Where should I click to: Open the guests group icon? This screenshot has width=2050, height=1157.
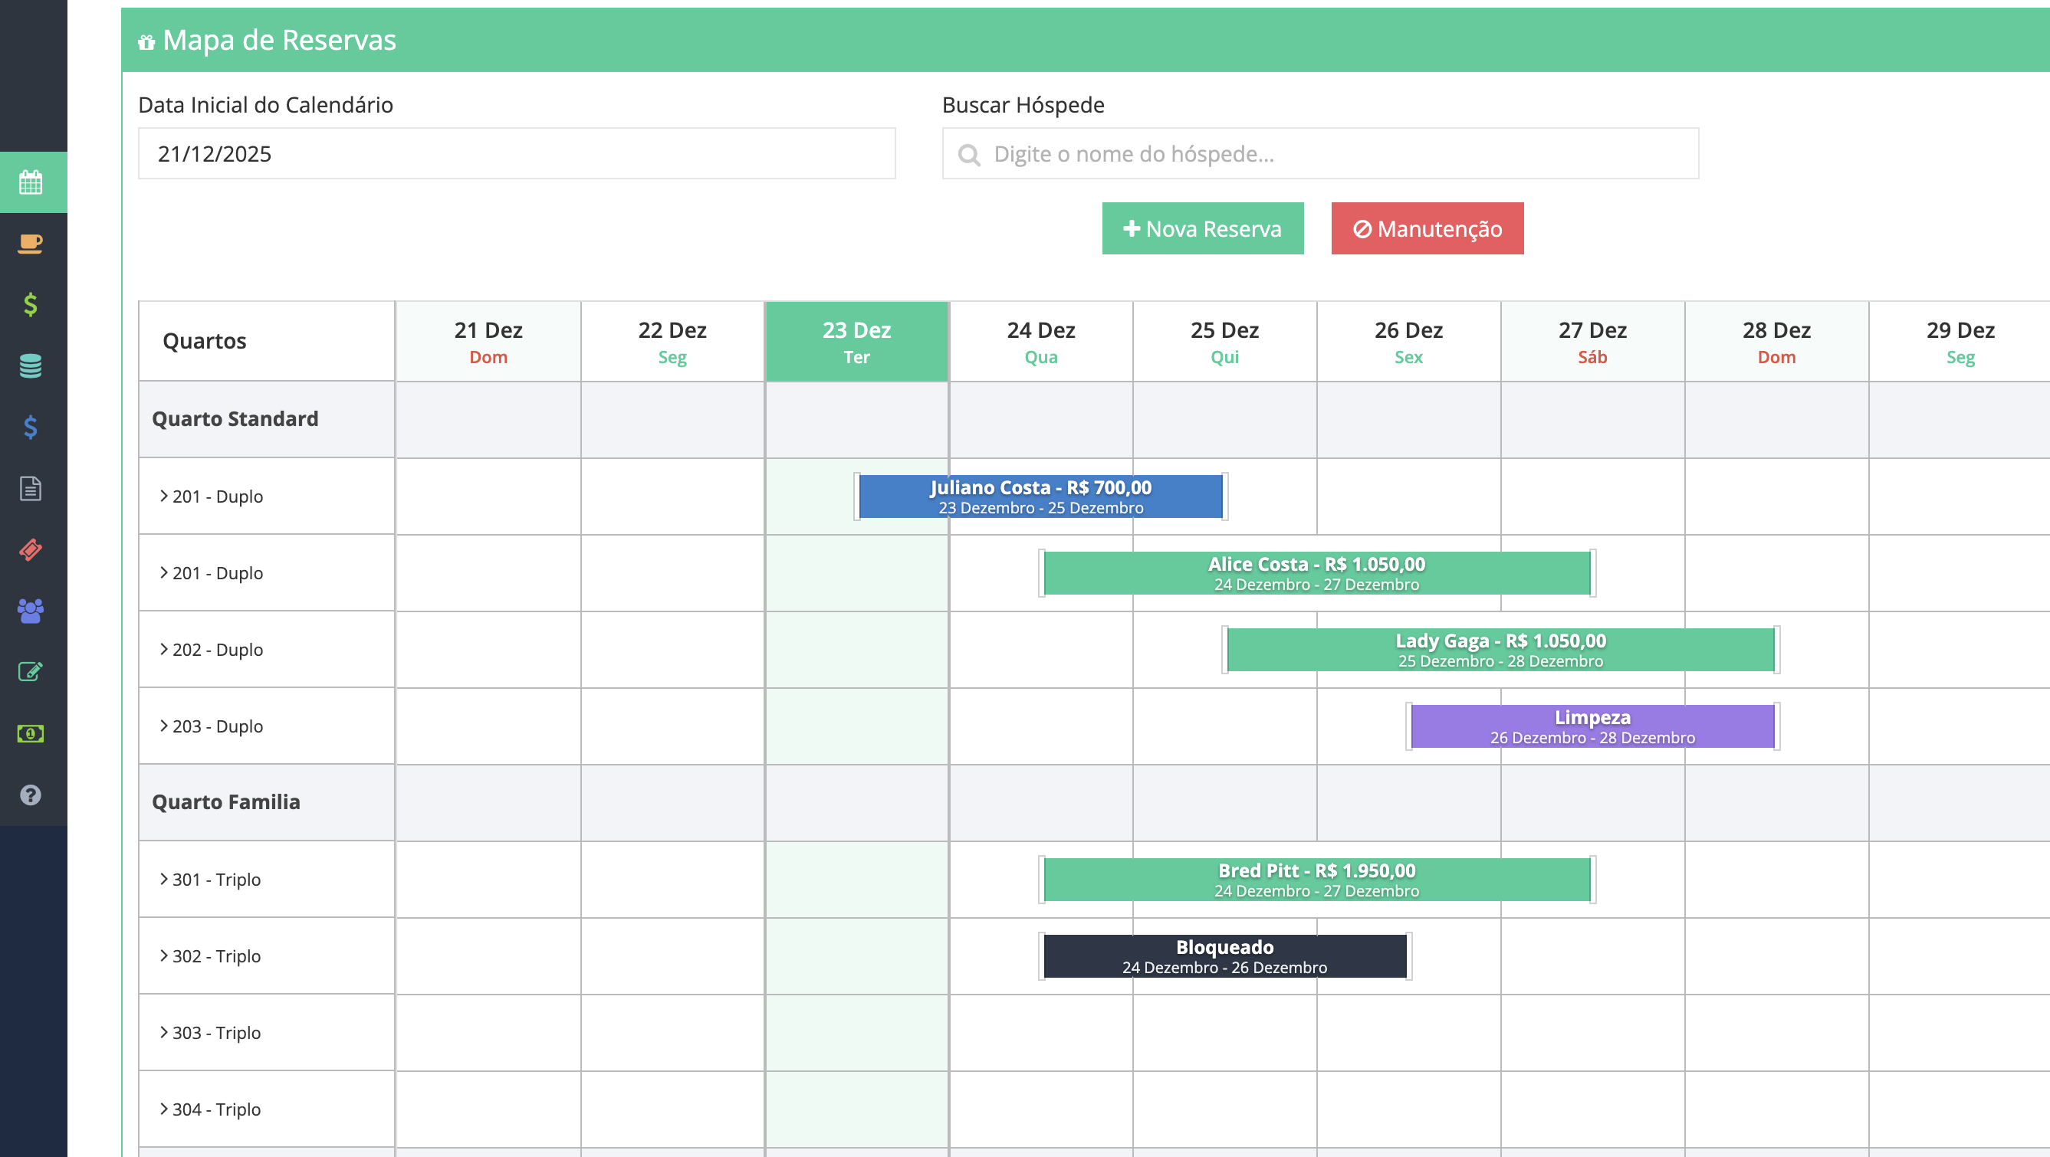tap(29, 611)
